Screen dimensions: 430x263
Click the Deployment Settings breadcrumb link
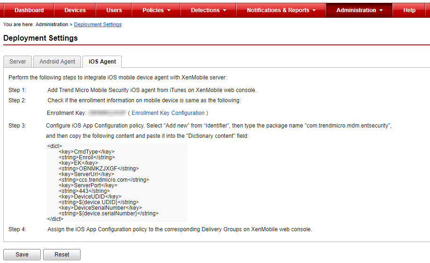click(x=97, y=24)
